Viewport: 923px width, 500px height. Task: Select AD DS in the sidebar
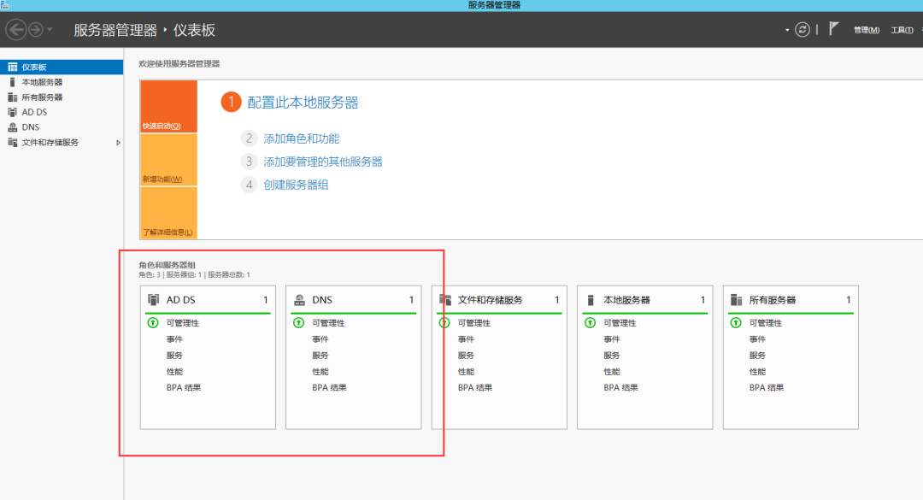click(62, 112)
